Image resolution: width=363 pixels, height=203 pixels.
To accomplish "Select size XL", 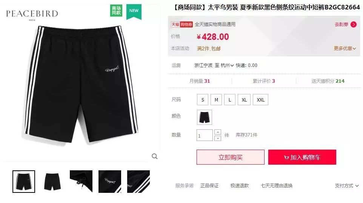I will [x=244, y=100].
